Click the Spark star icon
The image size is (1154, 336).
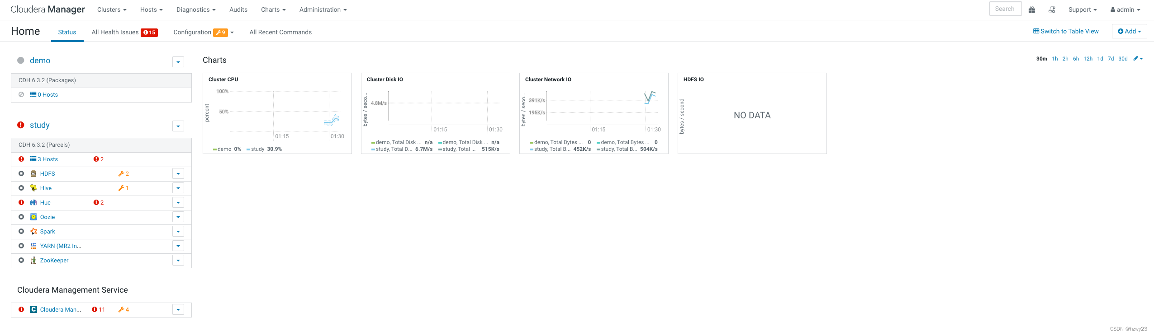pyautogui.click(x=33, y=232)
